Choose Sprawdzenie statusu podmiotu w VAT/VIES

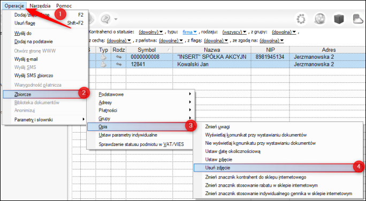(141, 144)
